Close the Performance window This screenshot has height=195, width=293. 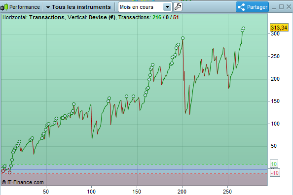click(289, 7)
